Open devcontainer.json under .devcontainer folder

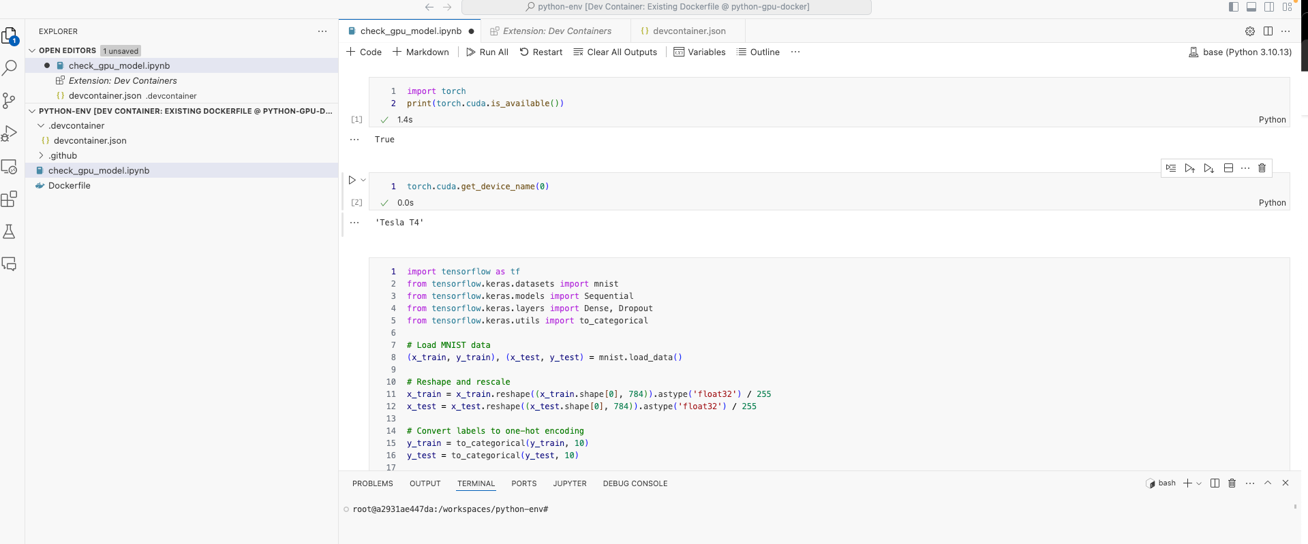click(182, 141)
